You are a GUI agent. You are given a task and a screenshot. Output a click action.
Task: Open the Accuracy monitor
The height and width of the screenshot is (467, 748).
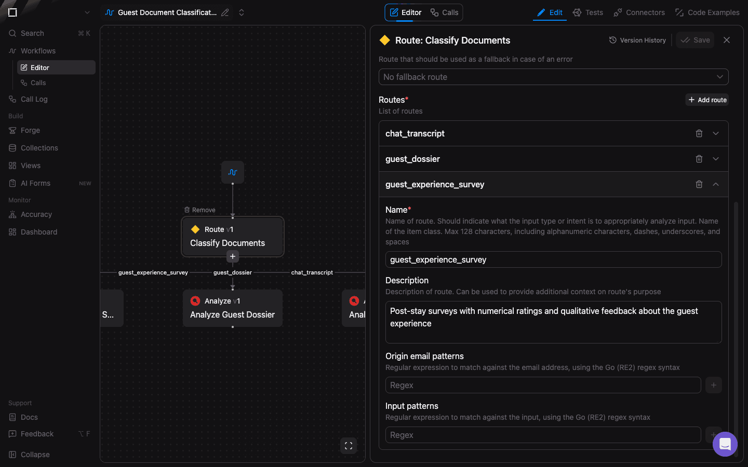click(36, 214)
